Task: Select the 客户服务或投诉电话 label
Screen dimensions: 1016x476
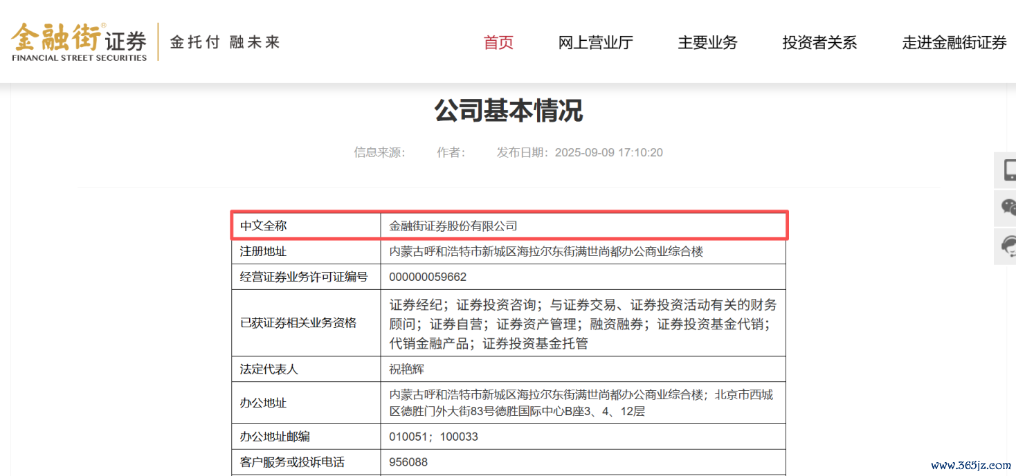Action: coord(292,461)
